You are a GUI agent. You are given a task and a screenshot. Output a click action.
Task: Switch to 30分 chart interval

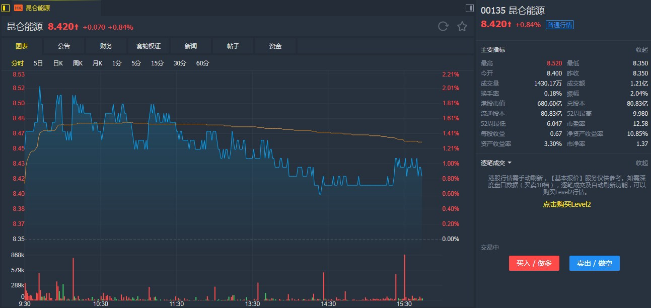180,63
